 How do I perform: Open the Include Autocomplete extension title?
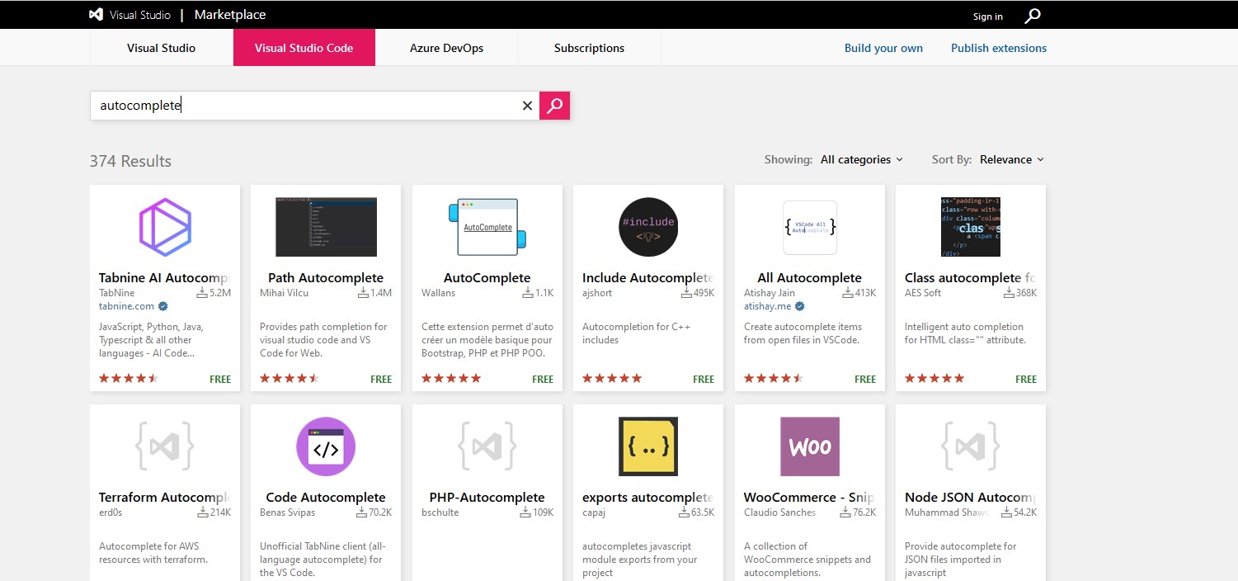[x=648, y=278]
